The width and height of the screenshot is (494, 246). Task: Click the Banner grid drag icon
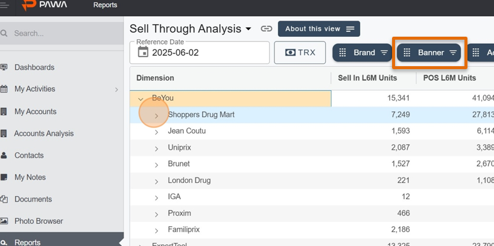tap(407, 52)
